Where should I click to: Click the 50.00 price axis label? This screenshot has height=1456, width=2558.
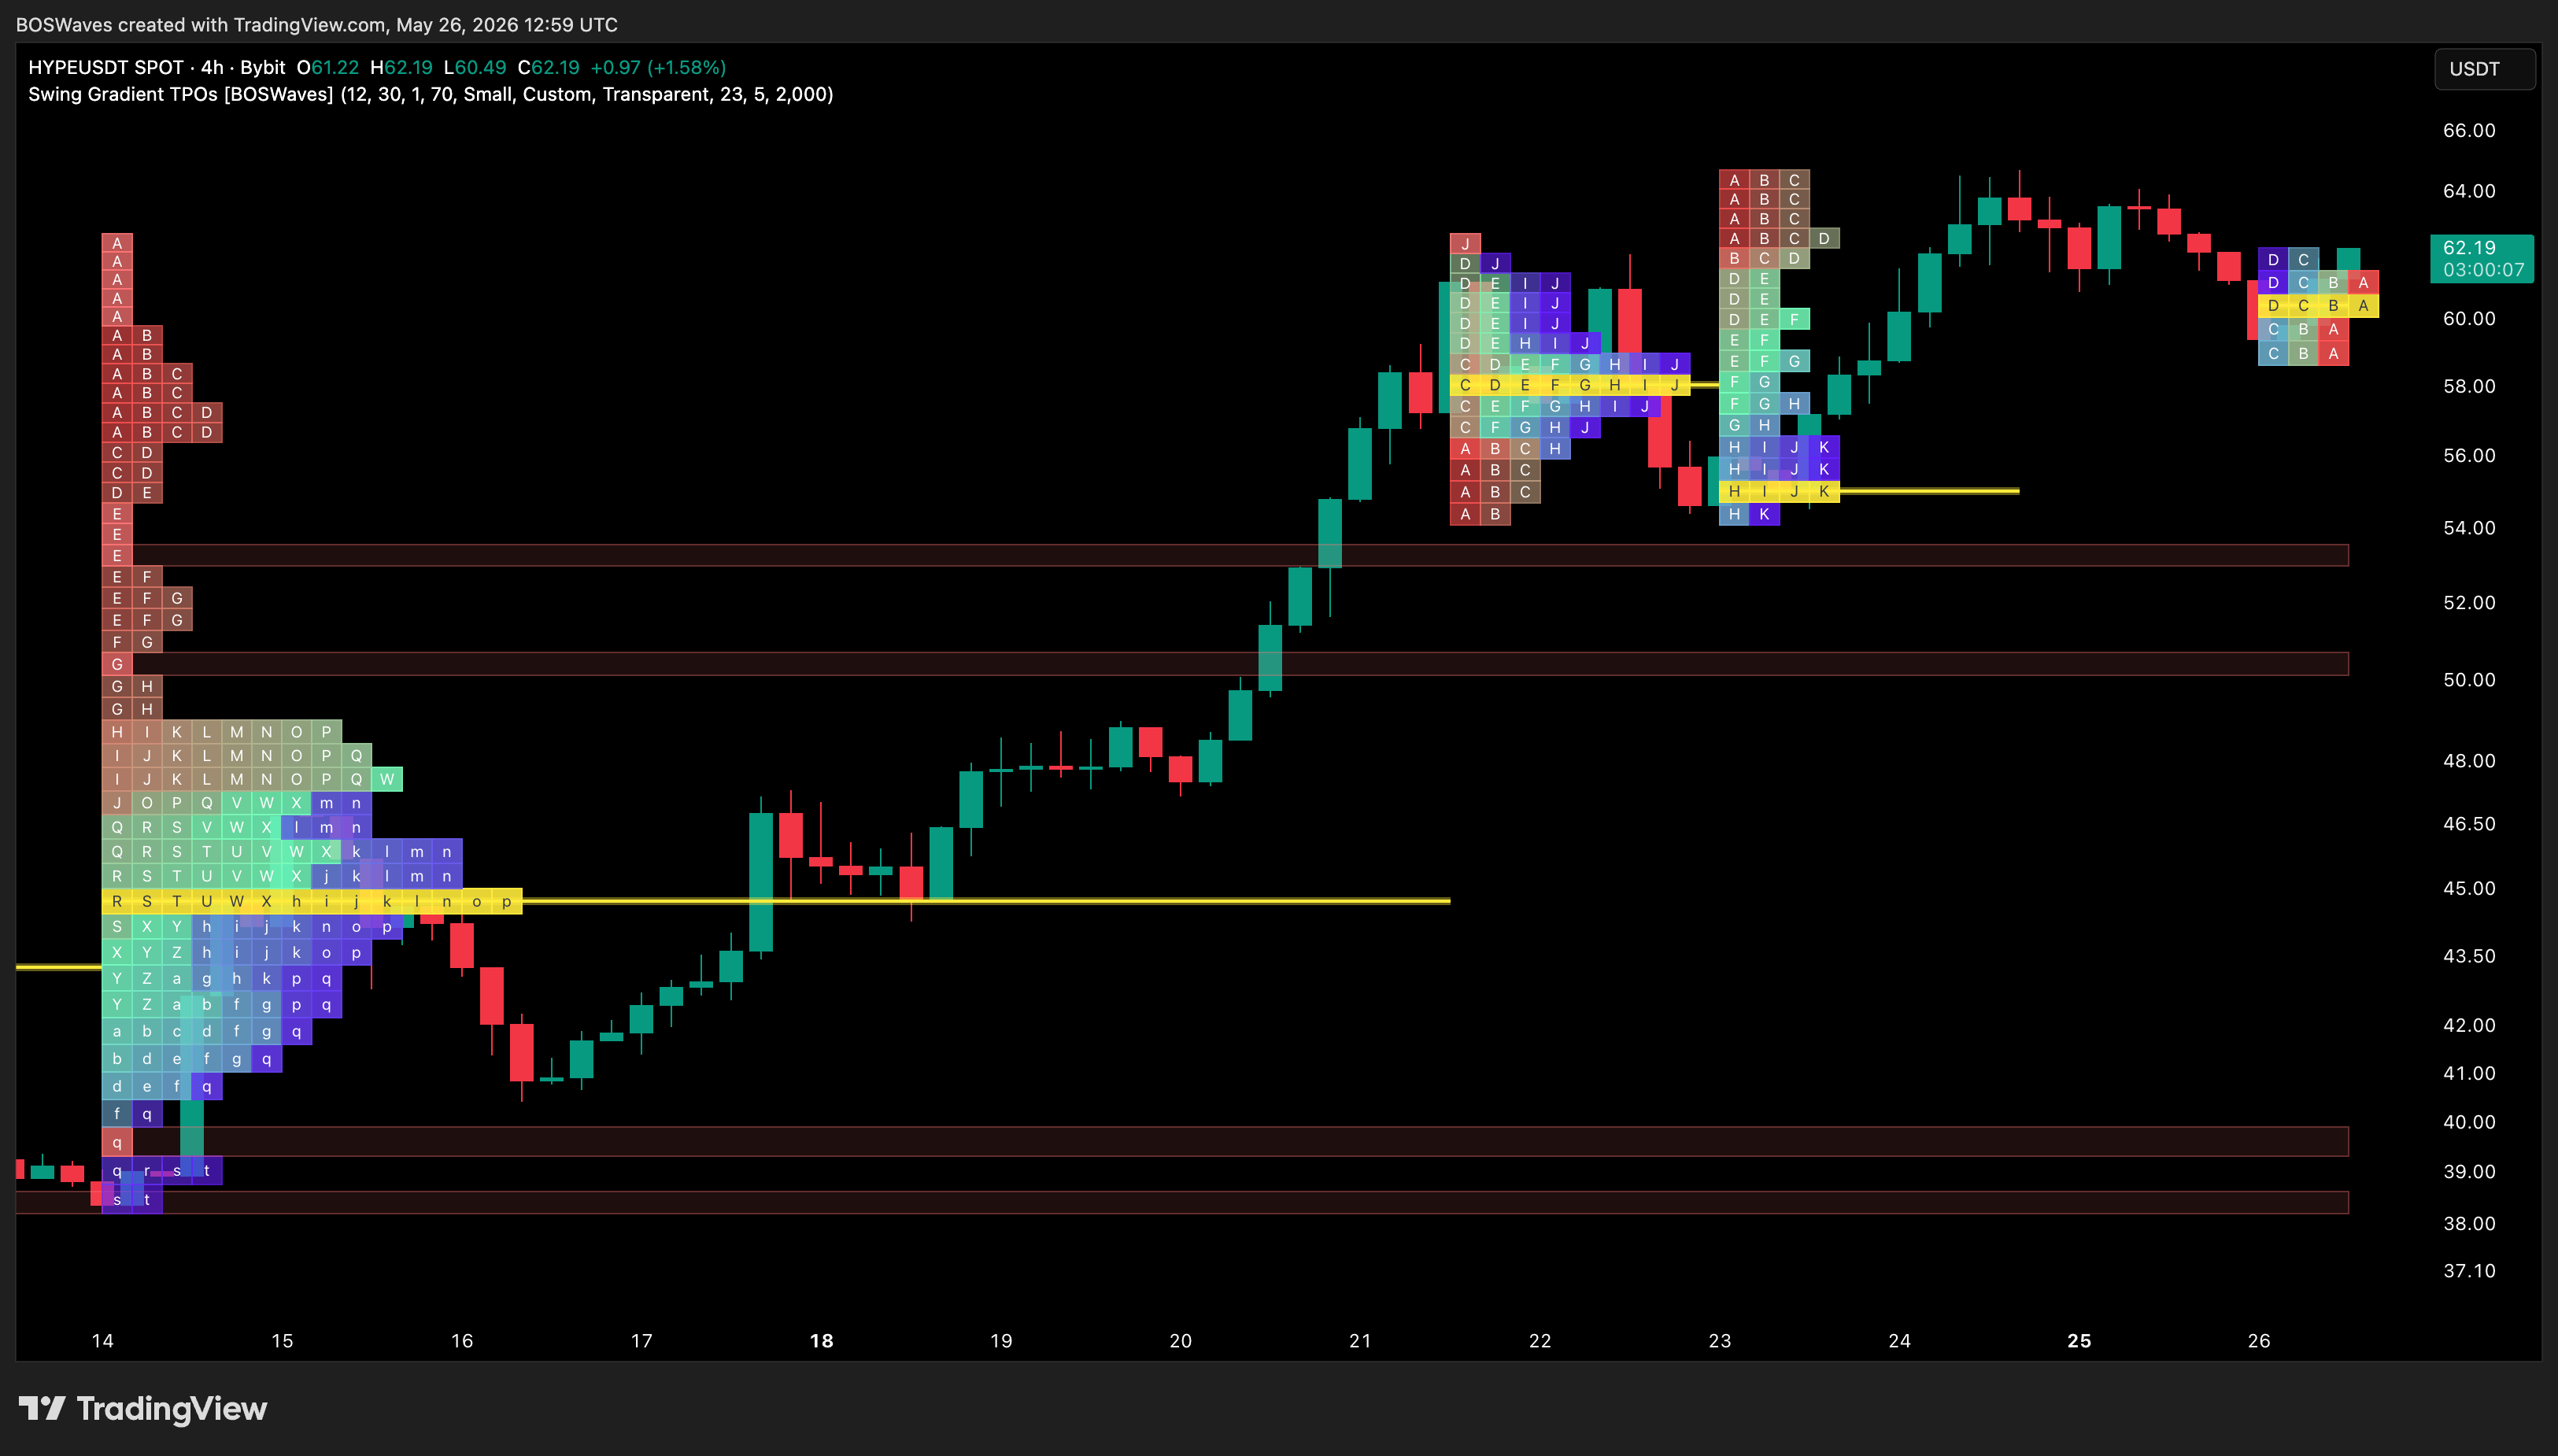[x=2469, y=679]
